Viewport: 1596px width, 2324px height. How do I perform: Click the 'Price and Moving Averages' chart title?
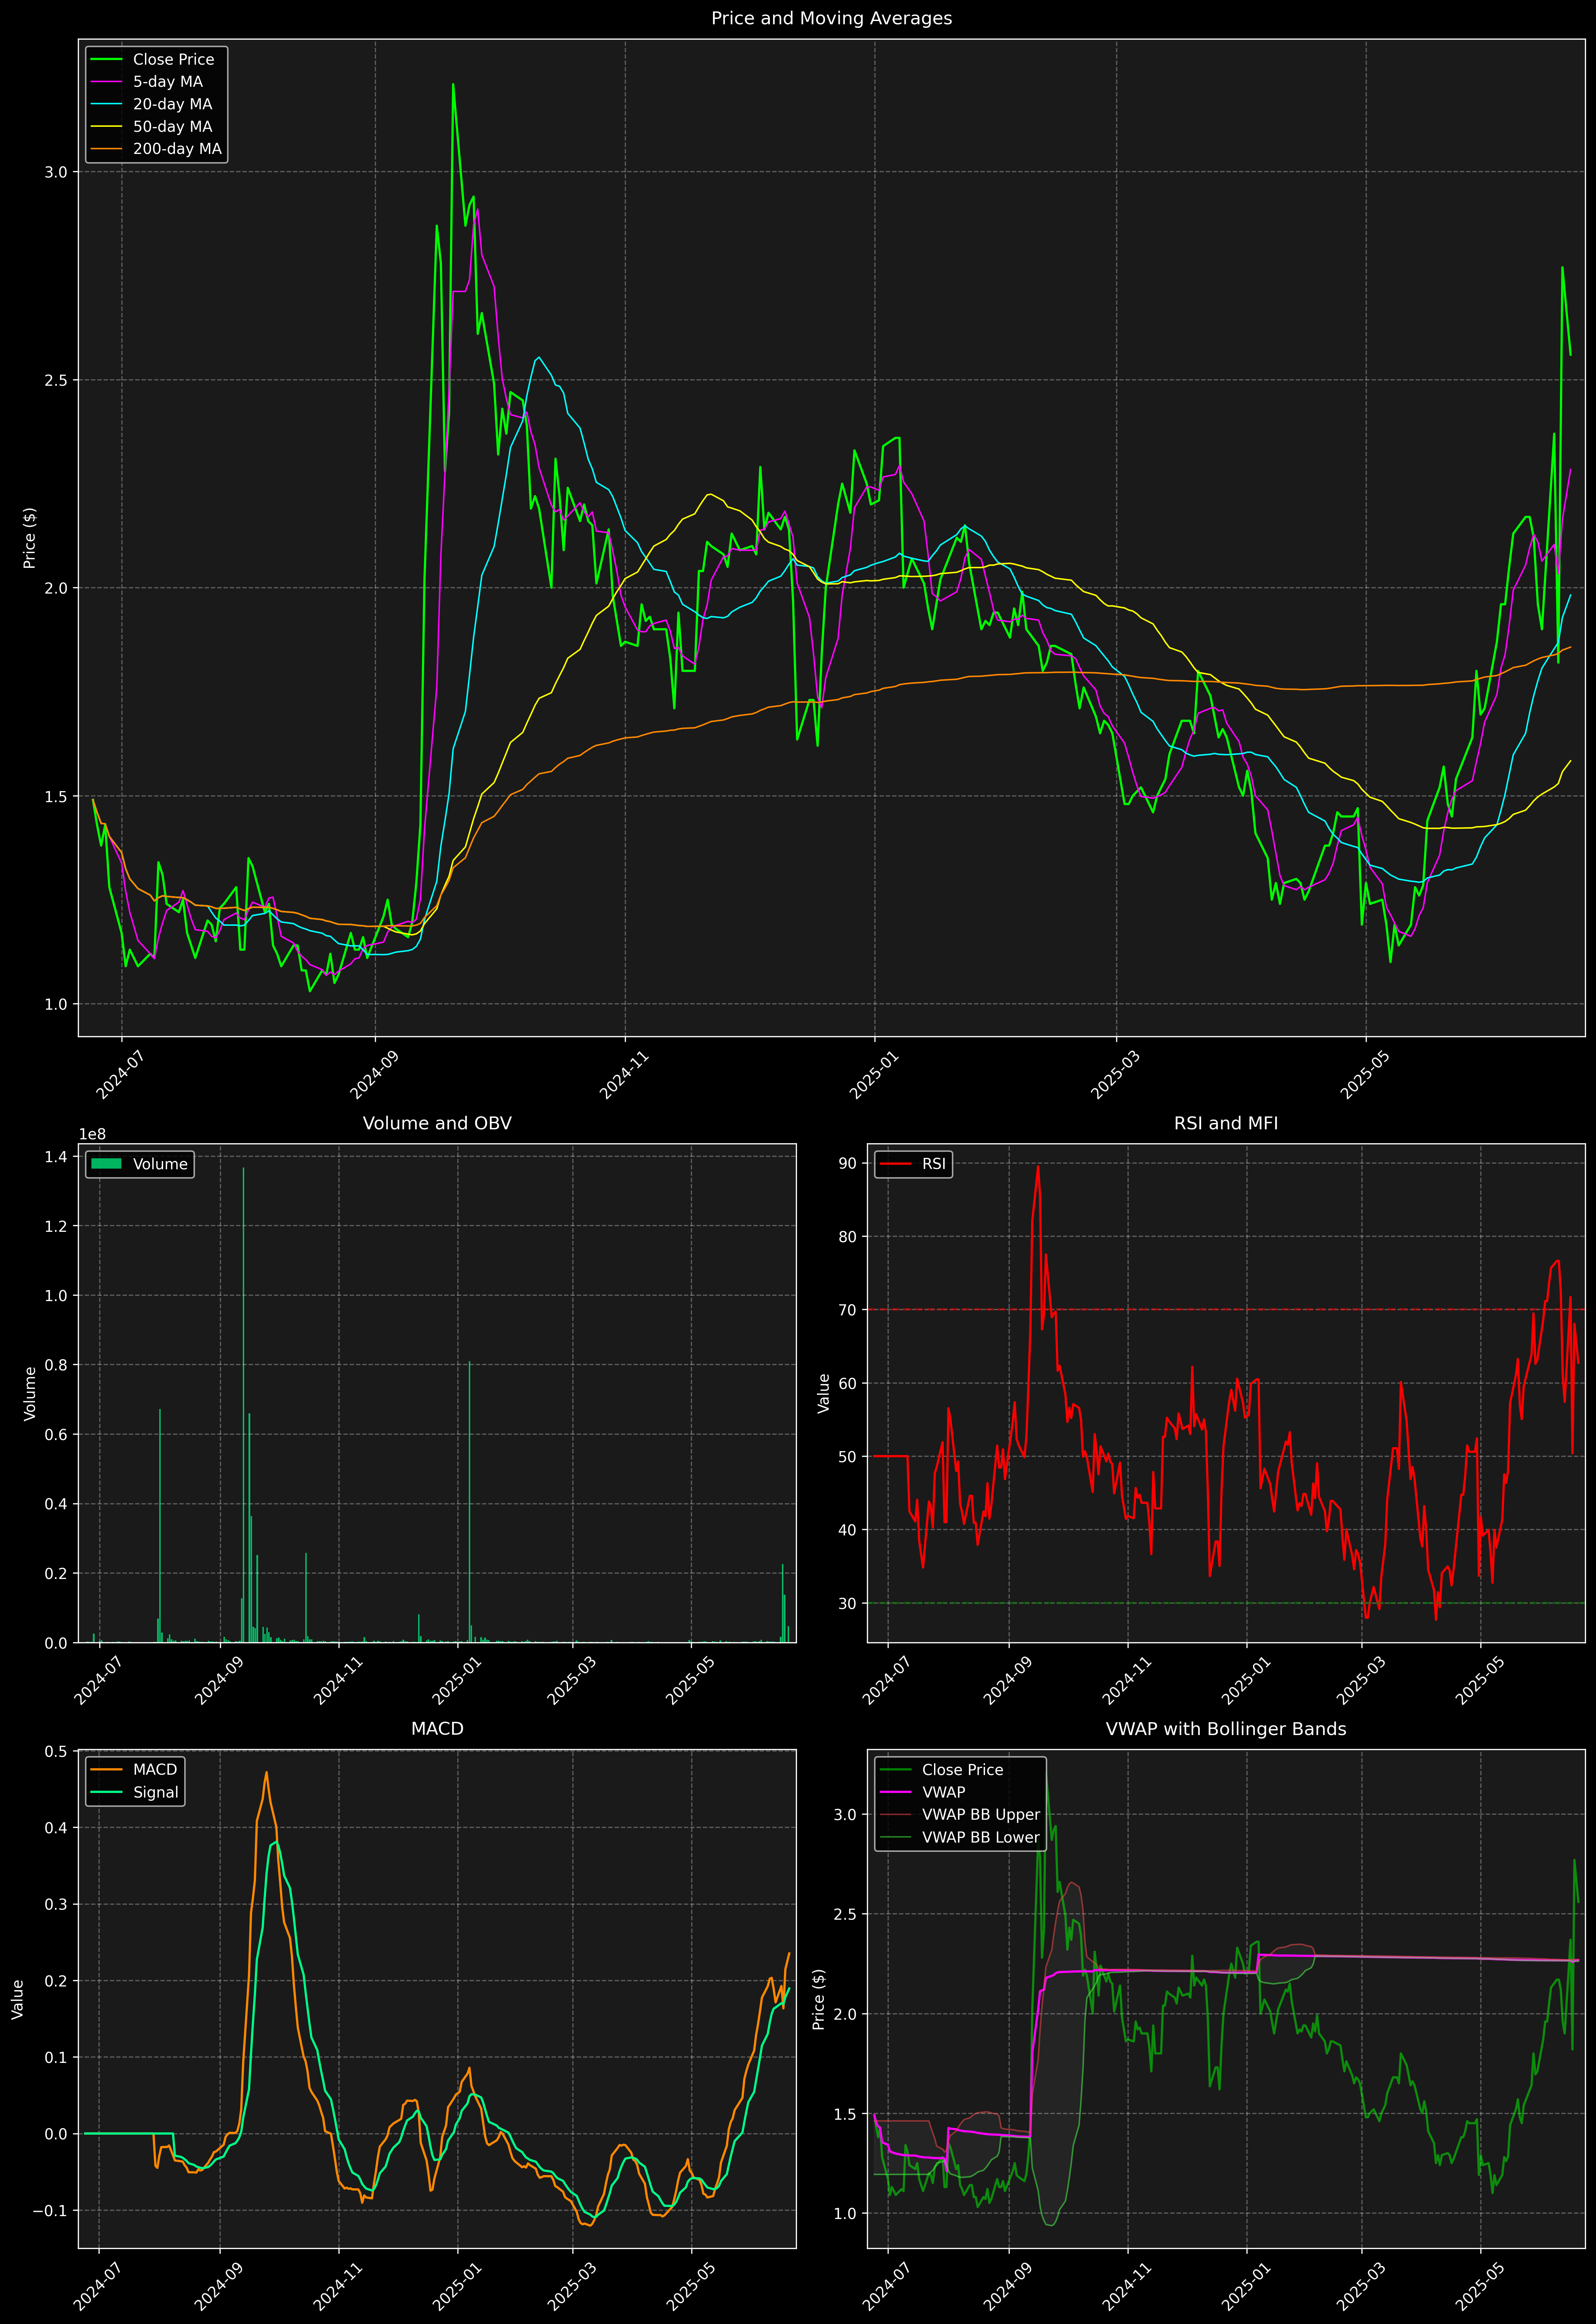point(831,18)
